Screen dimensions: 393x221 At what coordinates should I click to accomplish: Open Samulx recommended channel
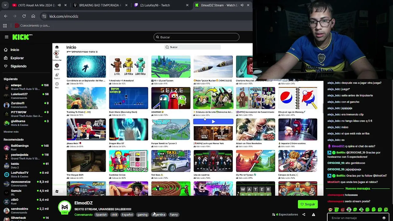26,192
